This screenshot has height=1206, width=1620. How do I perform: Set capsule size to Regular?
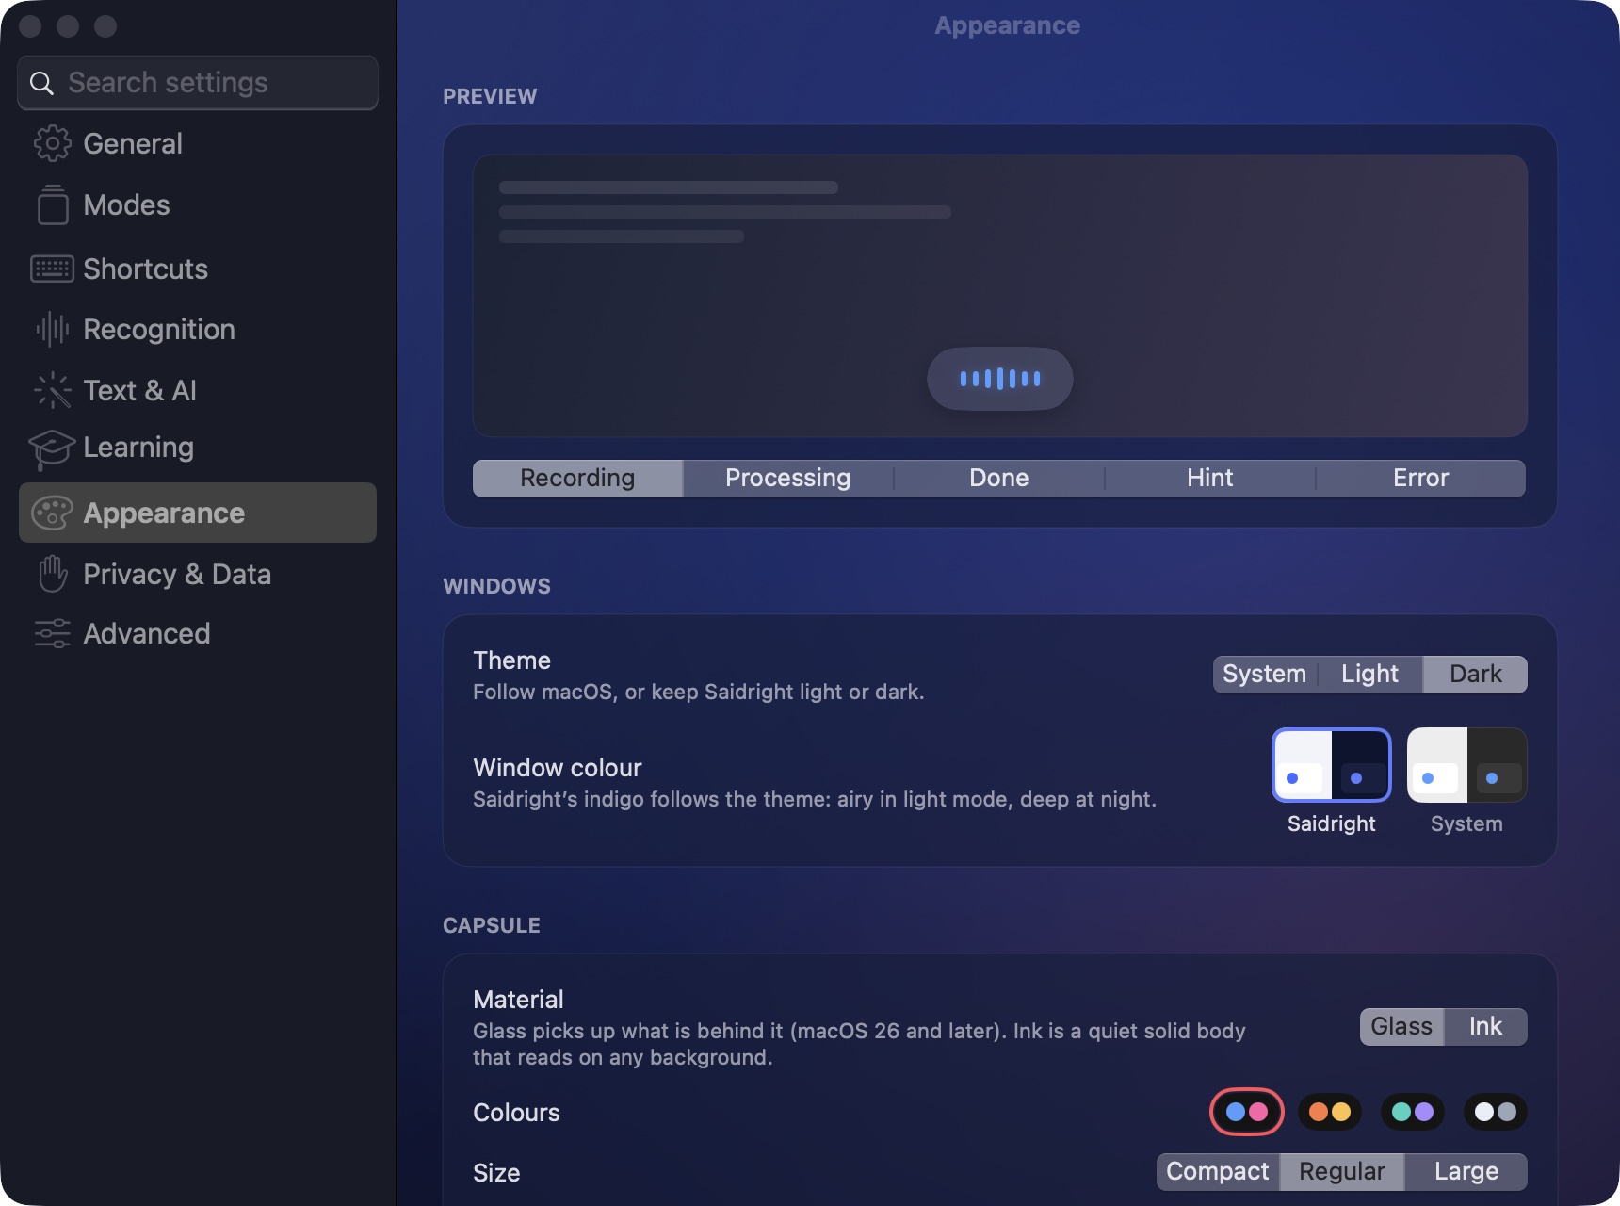pyautogui.click(x=1342, y=1171)
